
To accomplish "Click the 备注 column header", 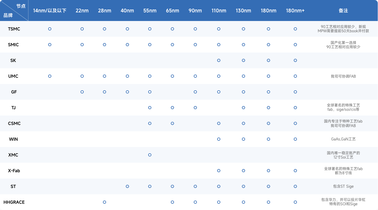I will (343, 11).
